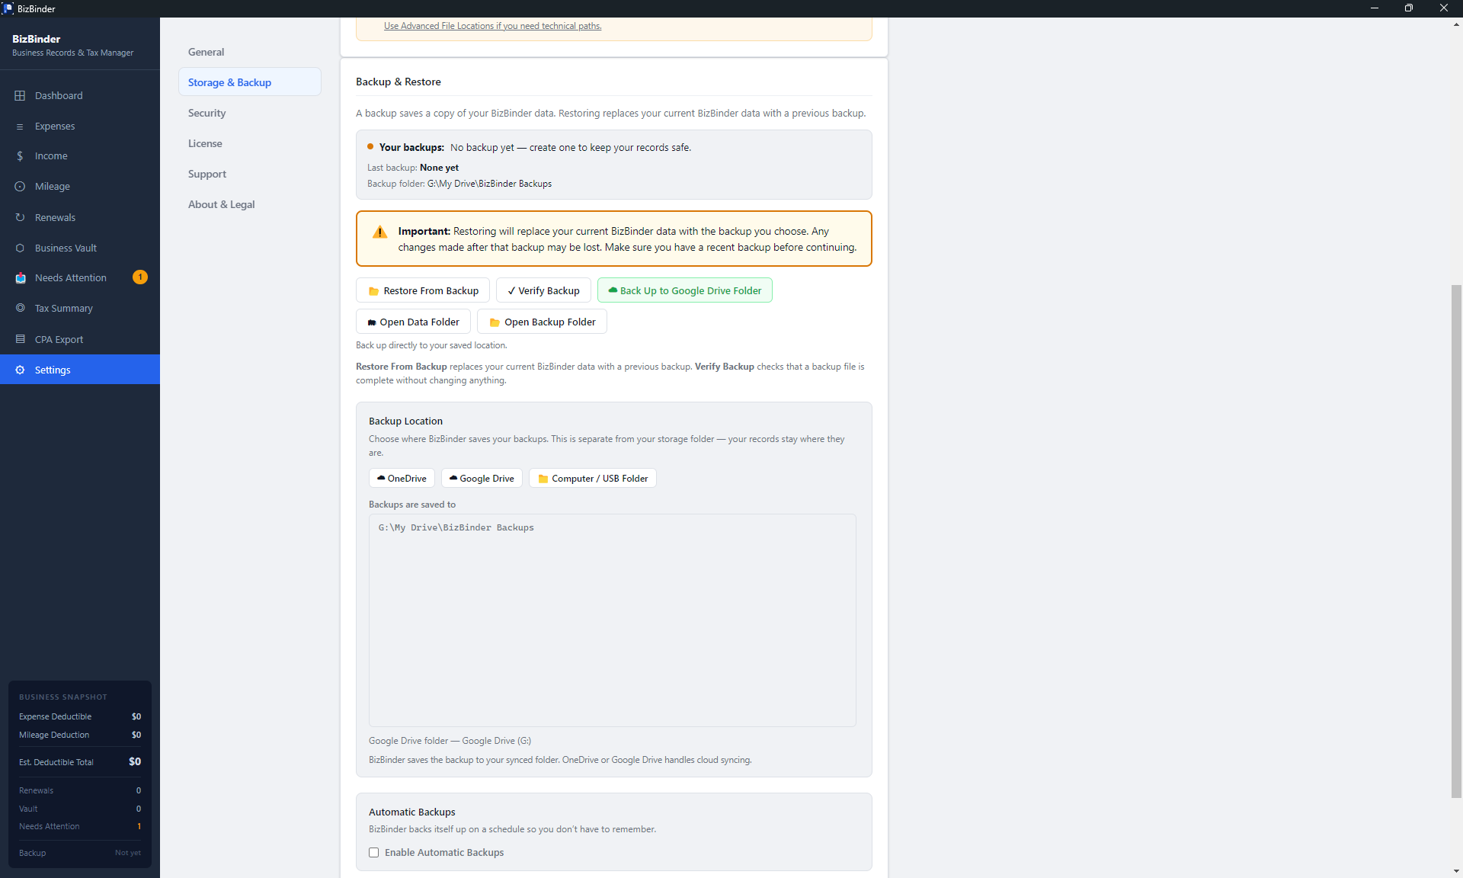Click the BizBinder app icon in title bar
Image resolution: width=1463 pixels, height=878 pixels.
click(x=8, y=8)
